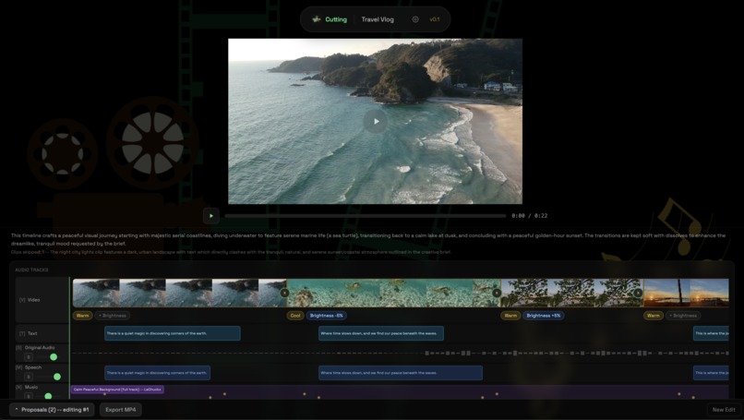The image size is (744, 420).
Task: Click the play overlay on the video preview
Action: [375, 122]
